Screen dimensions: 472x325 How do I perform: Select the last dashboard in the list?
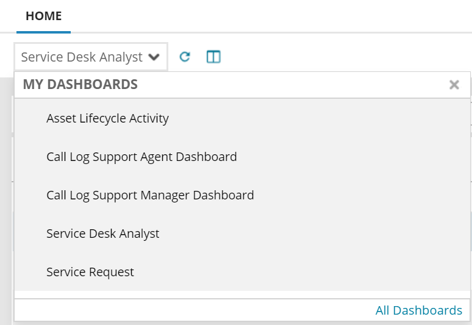pyautogui.click(x=90, y=272)
